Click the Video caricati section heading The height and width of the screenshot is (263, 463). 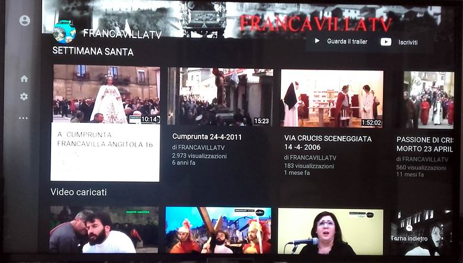78,192
